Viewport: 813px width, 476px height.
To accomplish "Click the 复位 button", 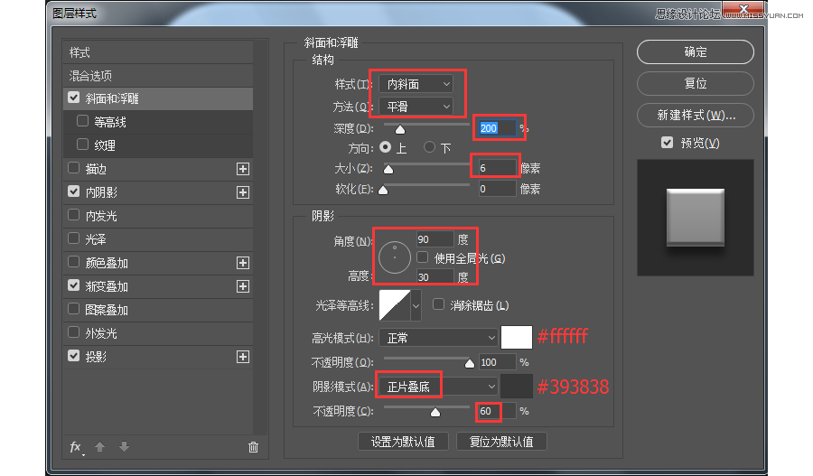I will tap(696, 83).
